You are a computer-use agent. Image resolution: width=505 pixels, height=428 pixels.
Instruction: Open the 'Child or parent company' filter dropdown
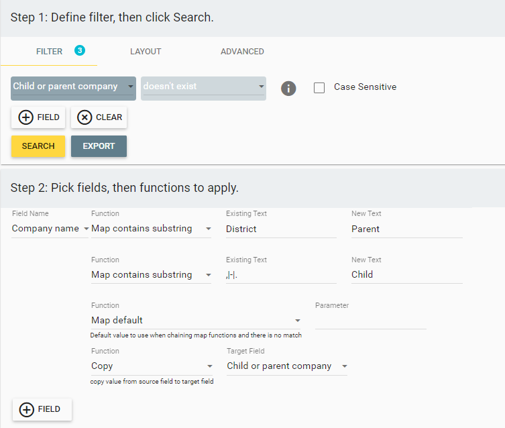[73, 89]
